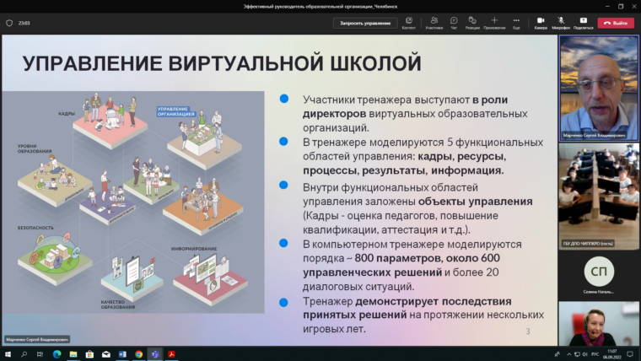Toggle the taskbar volume icon
Screen dimensions: 641x361
point(584,354)
